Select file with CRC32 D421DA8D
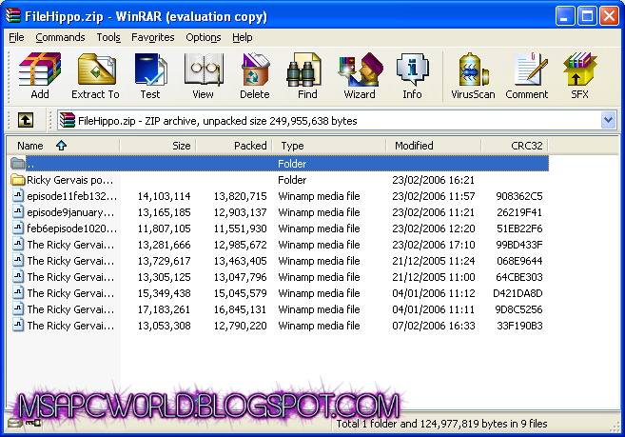The height and width of the screenshot is (437, 625). [x=278, y=293]
